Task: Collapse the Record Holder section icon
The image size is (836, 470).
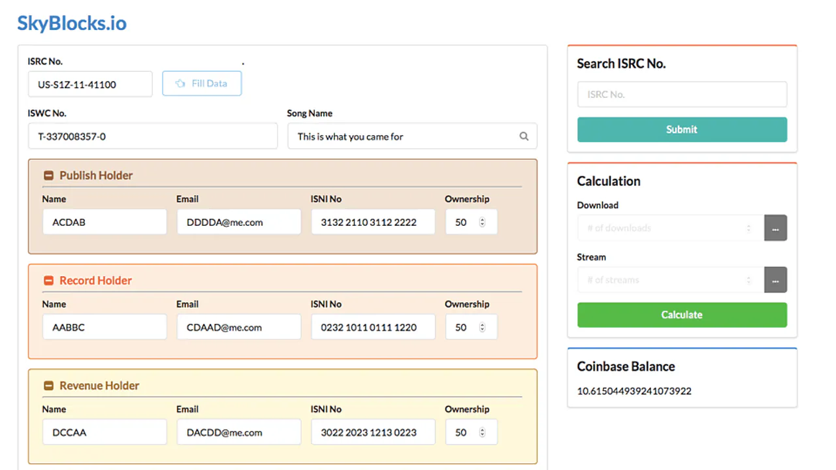Action: [x=48, y=281]
